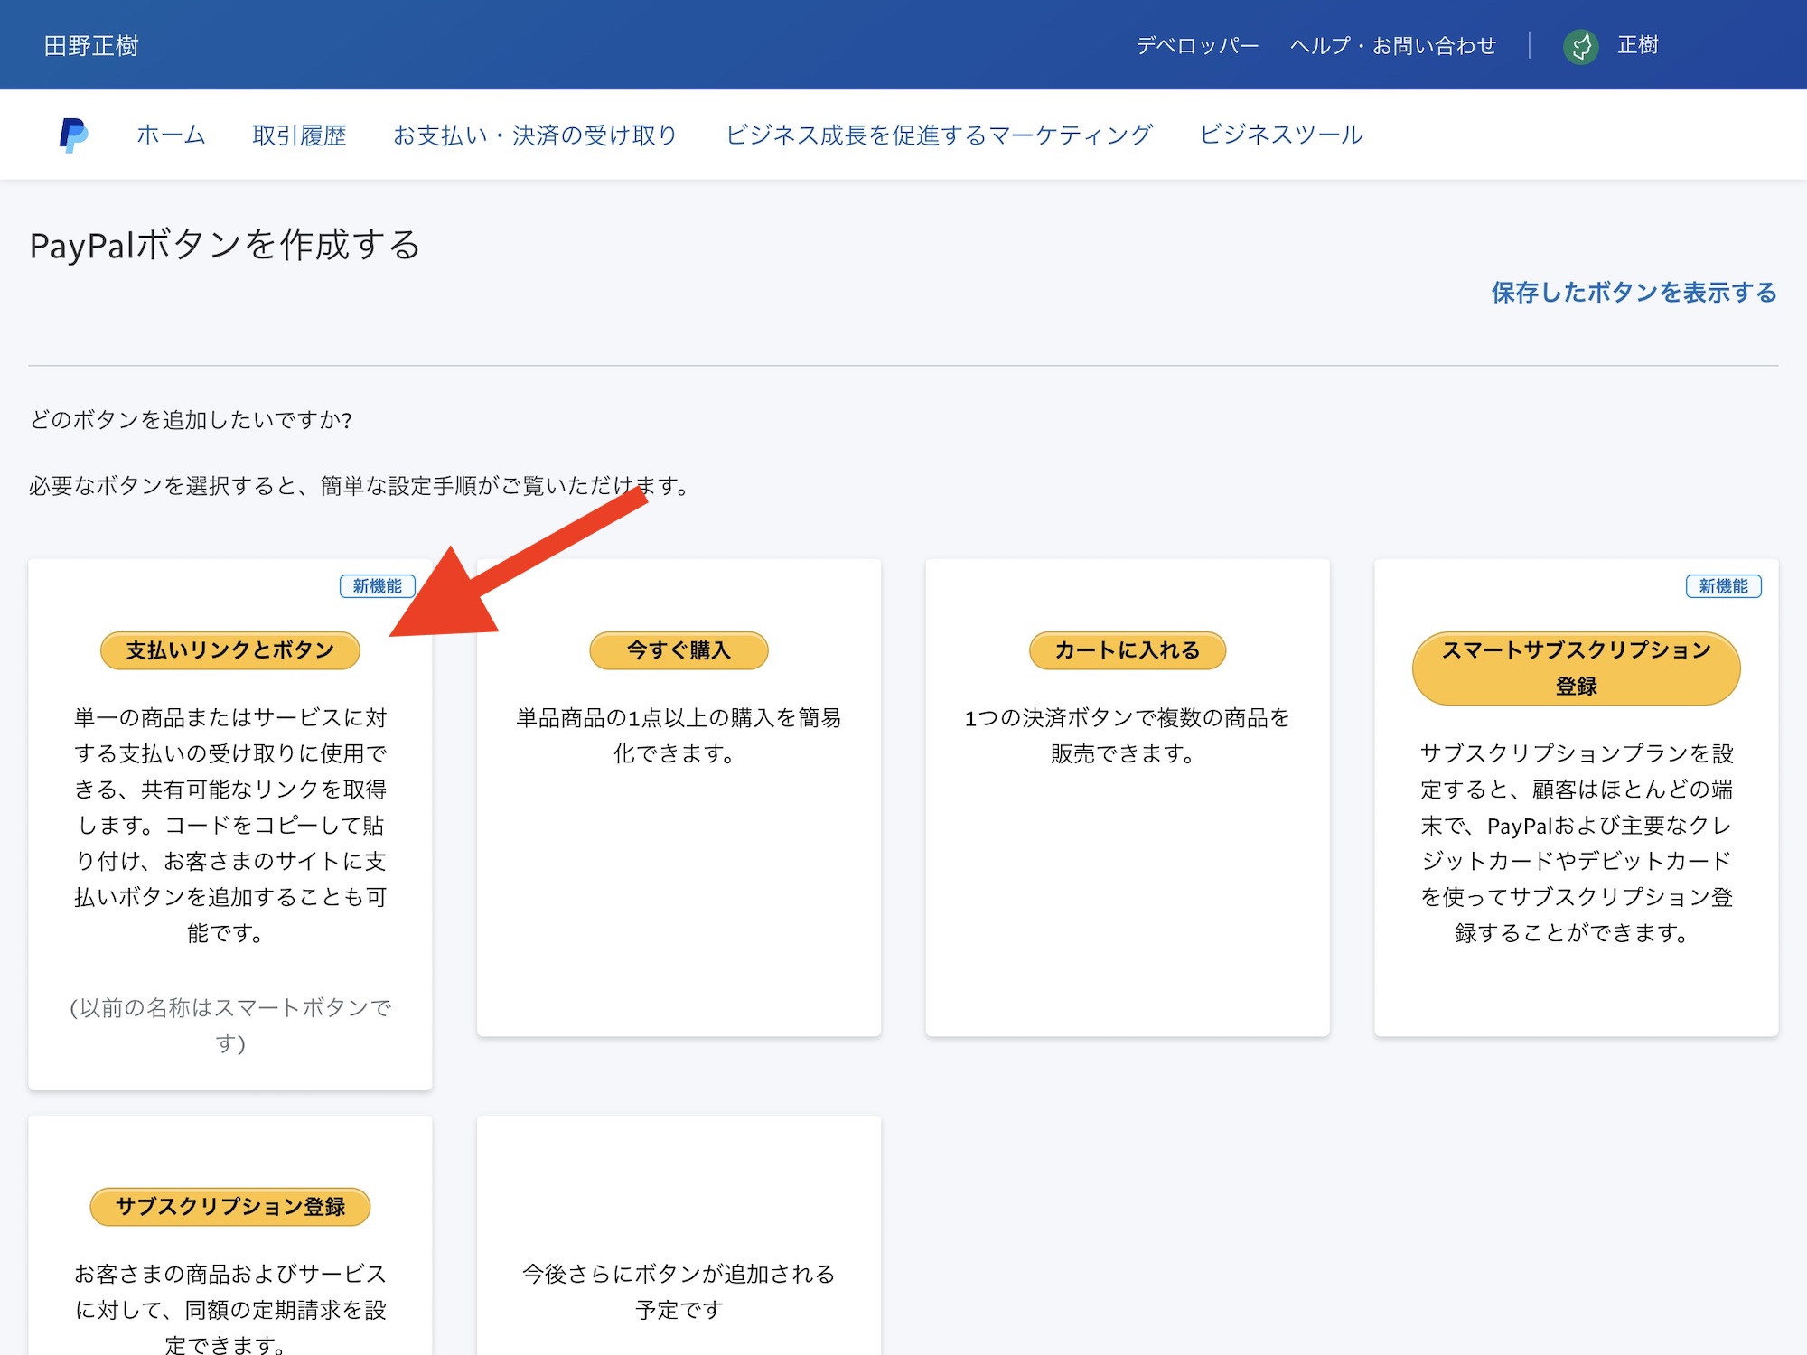Choose the サブスクリプション登録 button
The width and height of the screenshot is (1807, 1355).
(229, 1207)
